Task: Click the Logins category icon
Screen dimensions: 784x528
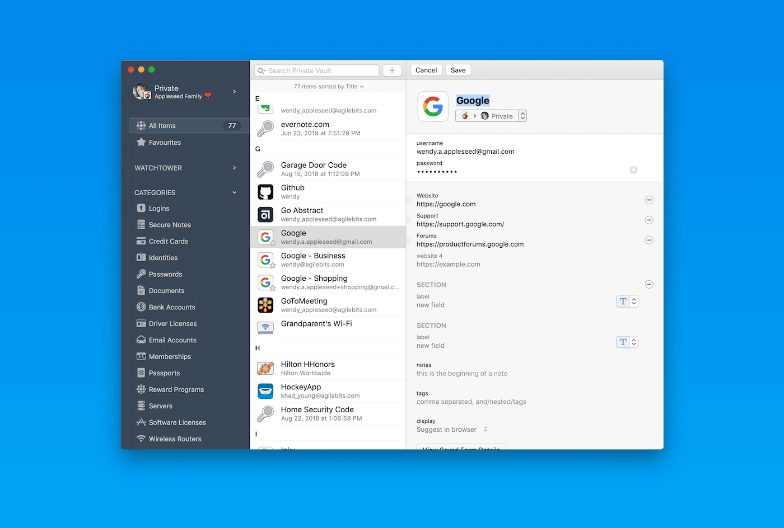Action: pos(141,208)
